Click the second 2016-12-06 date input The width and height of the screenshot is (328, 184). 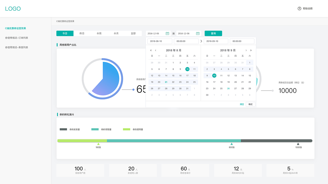click(x=189, y=33)
